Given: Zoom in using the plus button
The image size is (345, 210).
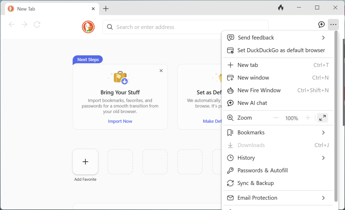Looking at the screenshot, I should [x=308, y=118].
